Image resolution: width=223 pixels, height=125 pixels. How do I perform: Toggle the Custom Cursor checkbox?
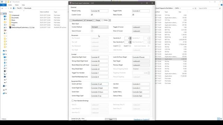click(92, 15)
